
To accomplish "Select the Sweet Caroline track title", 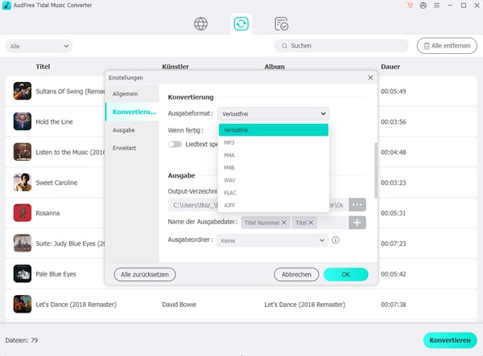I will click(x=56, y=182).
